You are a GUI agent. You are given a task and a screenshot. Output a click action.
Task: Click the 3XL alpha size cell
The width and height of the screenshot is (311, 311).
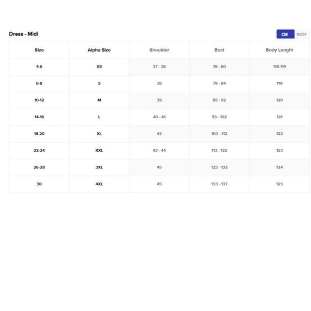[99, 167]
